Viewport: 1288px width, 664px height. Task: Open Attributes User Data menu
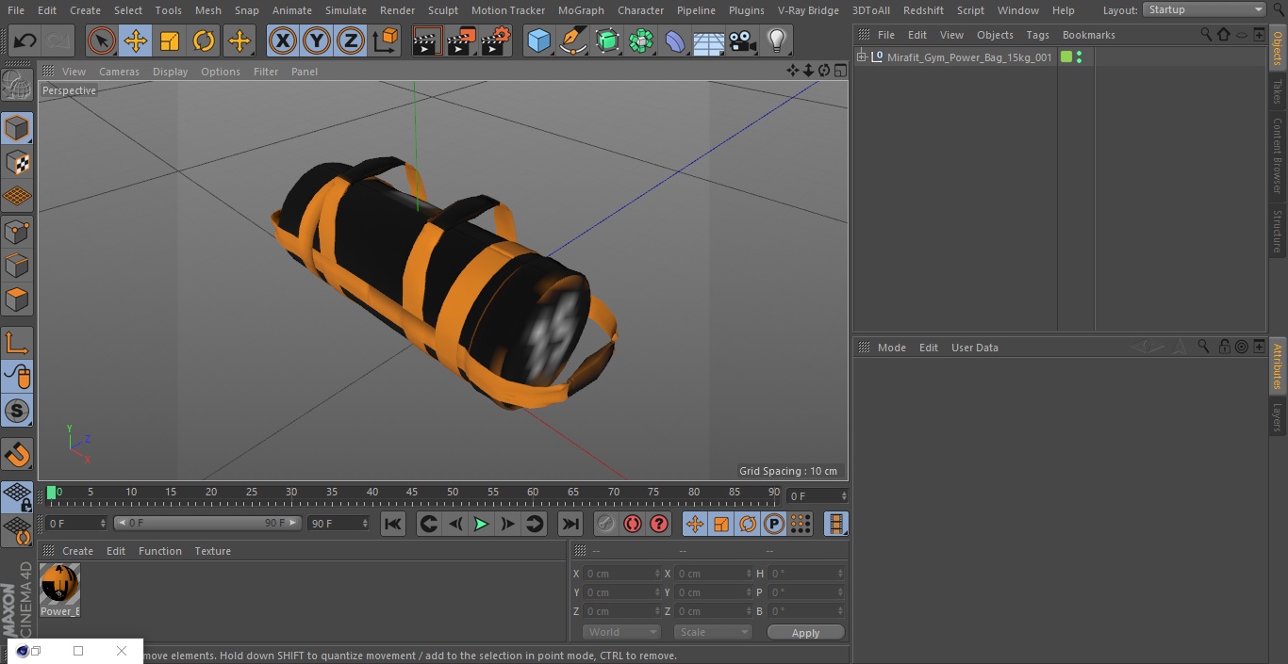tap(974, 348)
